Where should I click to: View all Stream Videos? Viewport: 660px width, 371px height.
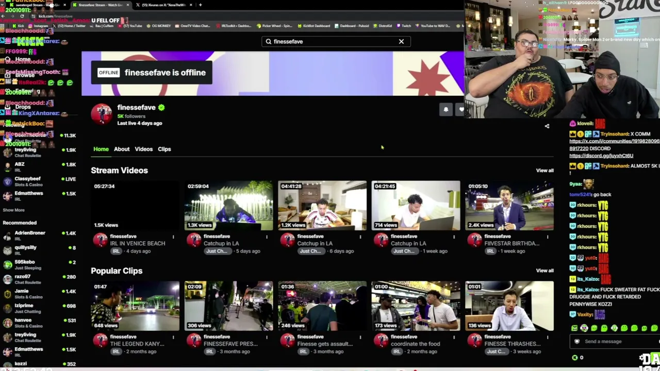[544, 170]
